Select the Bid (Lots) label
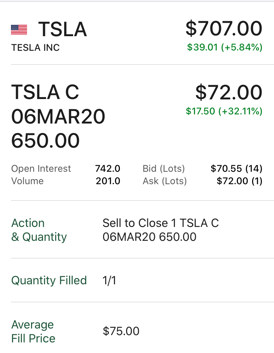 164,168
